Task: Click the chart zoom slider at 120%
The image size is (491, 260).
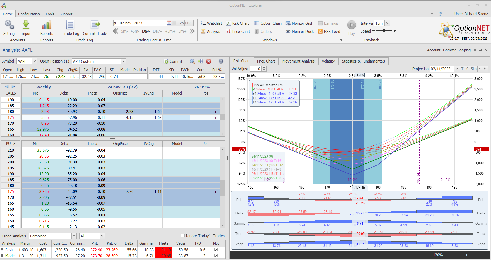Action: point(466,255)
